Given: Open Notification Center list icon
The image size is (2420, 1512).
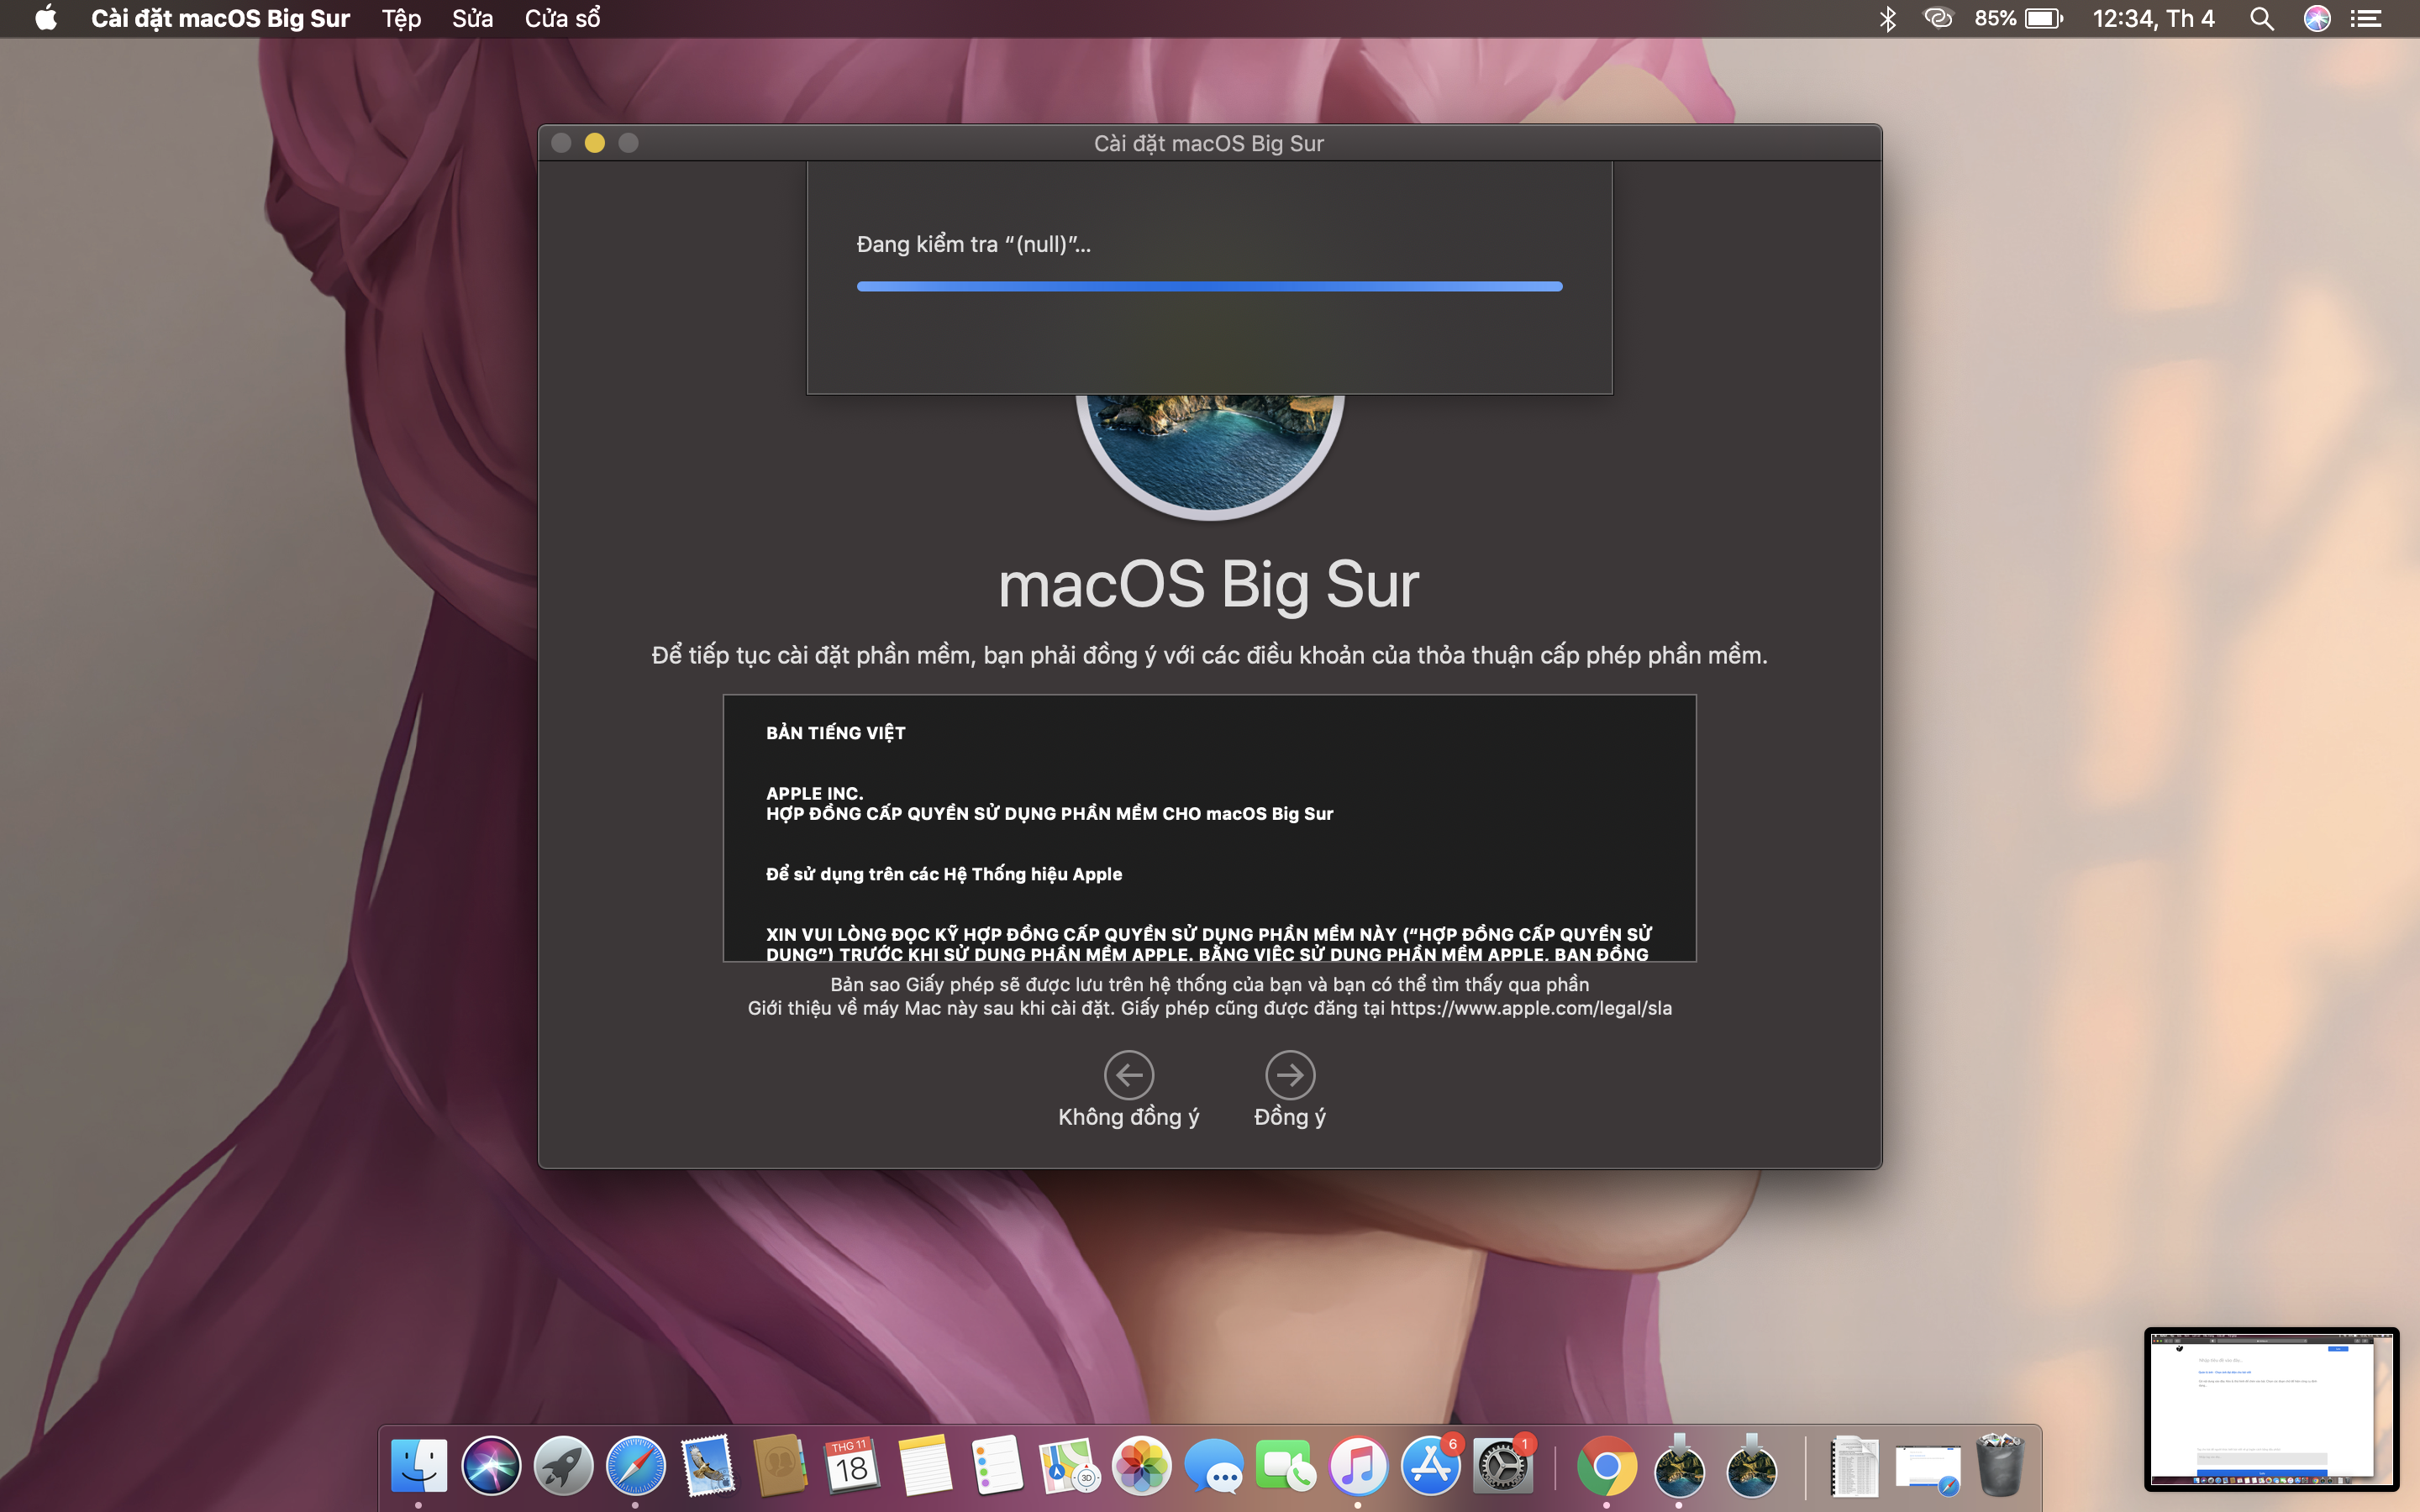Looking at the screenshot, I should point(2366,18).
